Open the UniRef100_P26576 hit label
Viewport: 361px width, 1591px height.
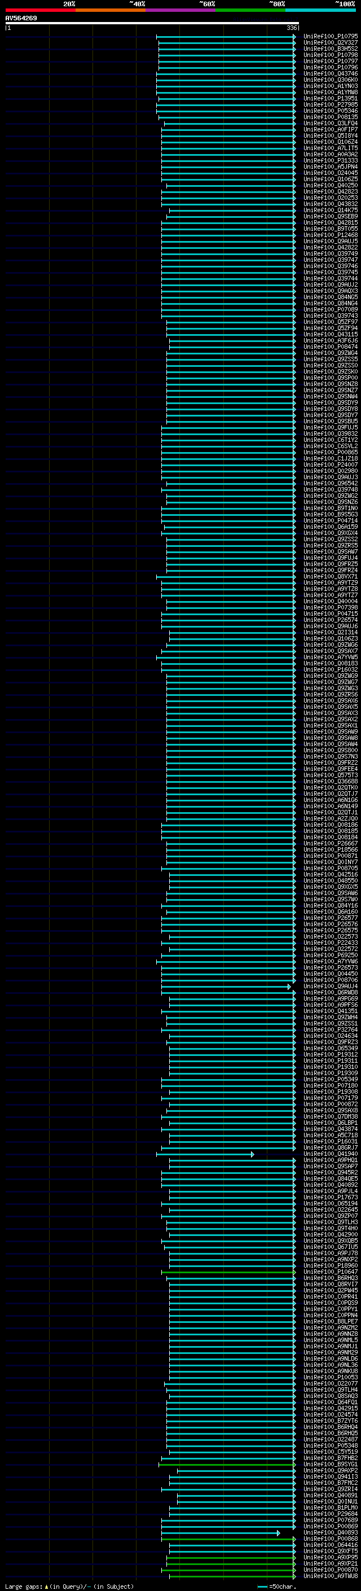click(x=330, y=924)
